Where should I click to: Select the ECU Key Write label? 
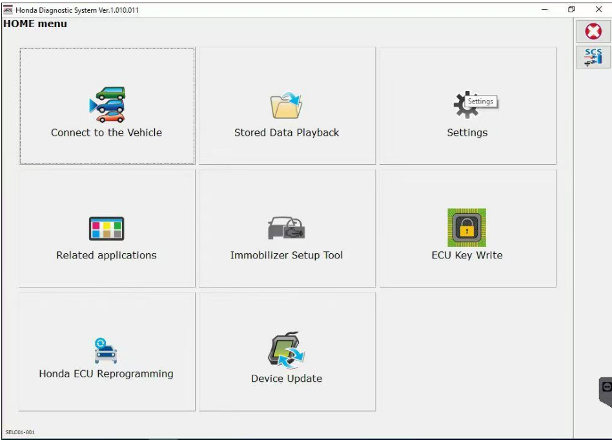[x=467, y=256]
